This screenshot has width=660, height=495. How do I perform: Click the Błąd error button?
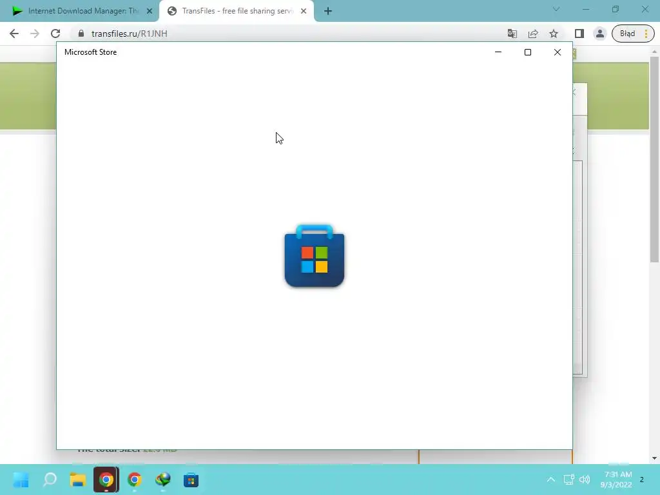(627, 34)
